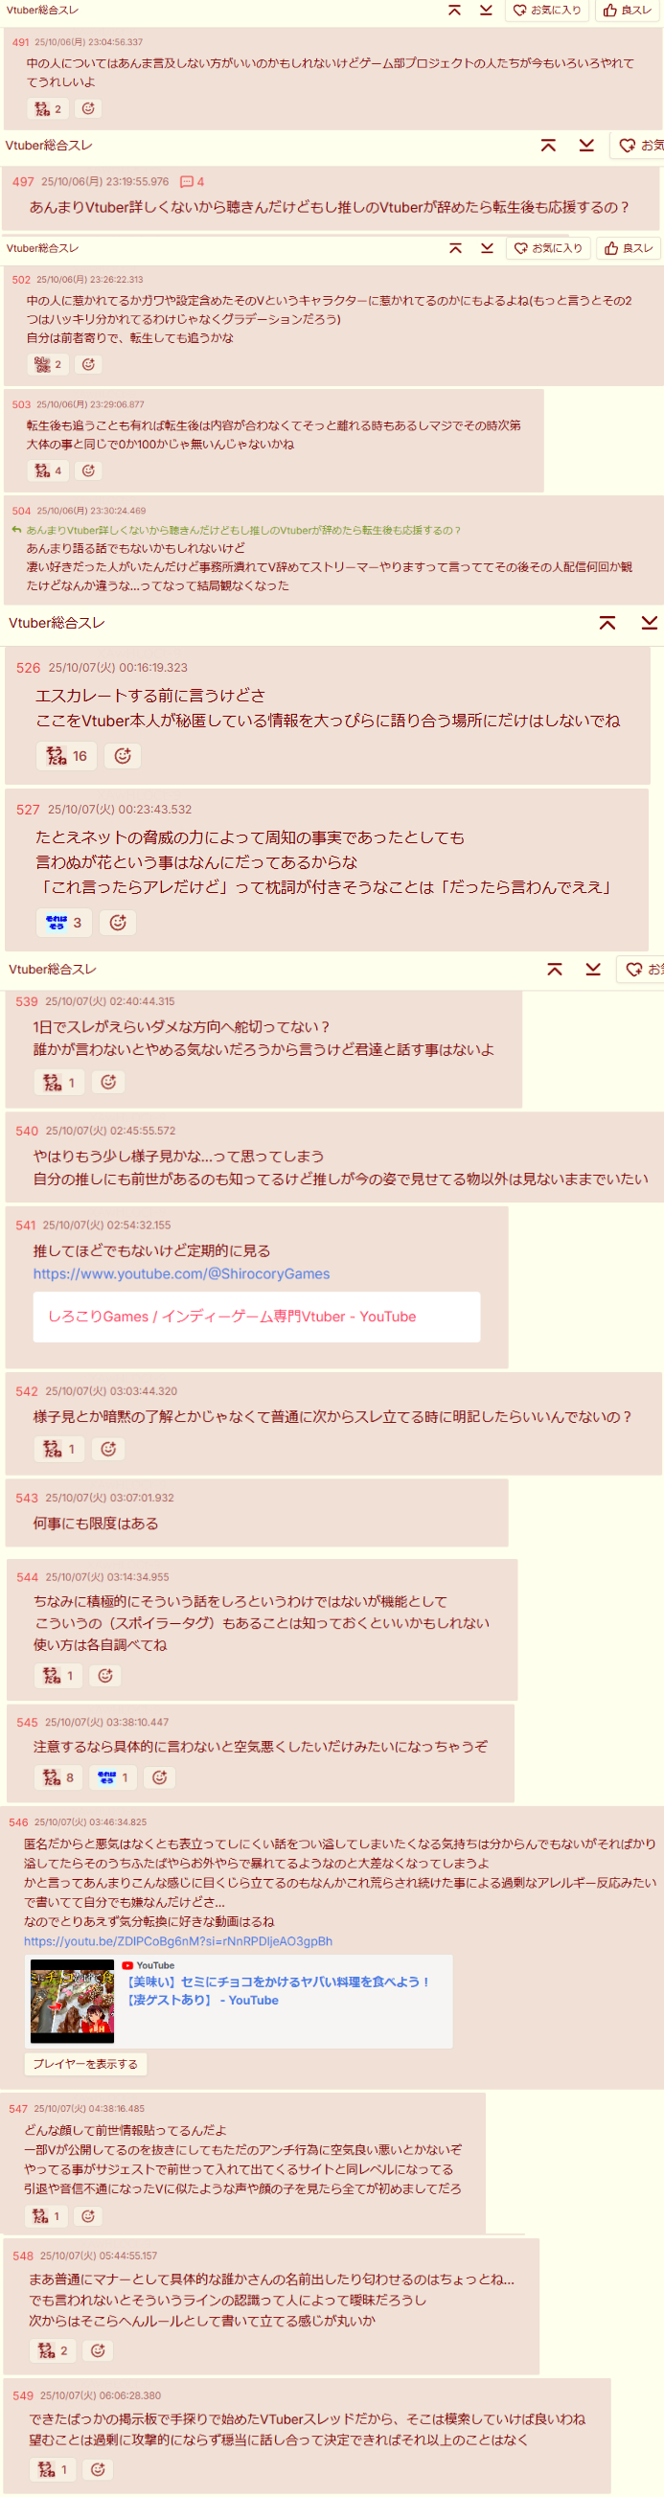Open the YouTube video thumbnail in post 546
Viewport: 664px width, 2497px height.
[72, 2002]
